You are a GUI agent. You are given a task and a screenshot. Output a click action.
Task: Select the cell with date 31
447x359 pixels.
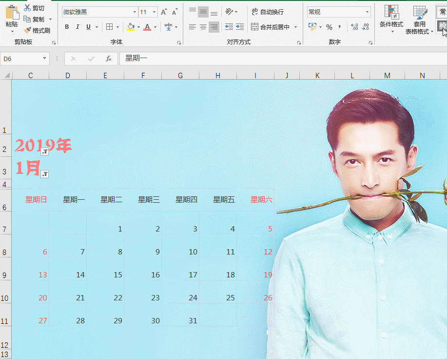coord(180,315)
